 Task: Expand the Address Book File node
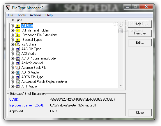point(12,68)
